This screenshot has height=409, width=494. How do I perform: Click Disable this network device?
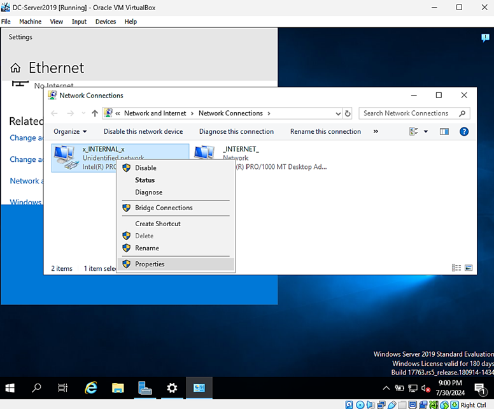[143, 132]
